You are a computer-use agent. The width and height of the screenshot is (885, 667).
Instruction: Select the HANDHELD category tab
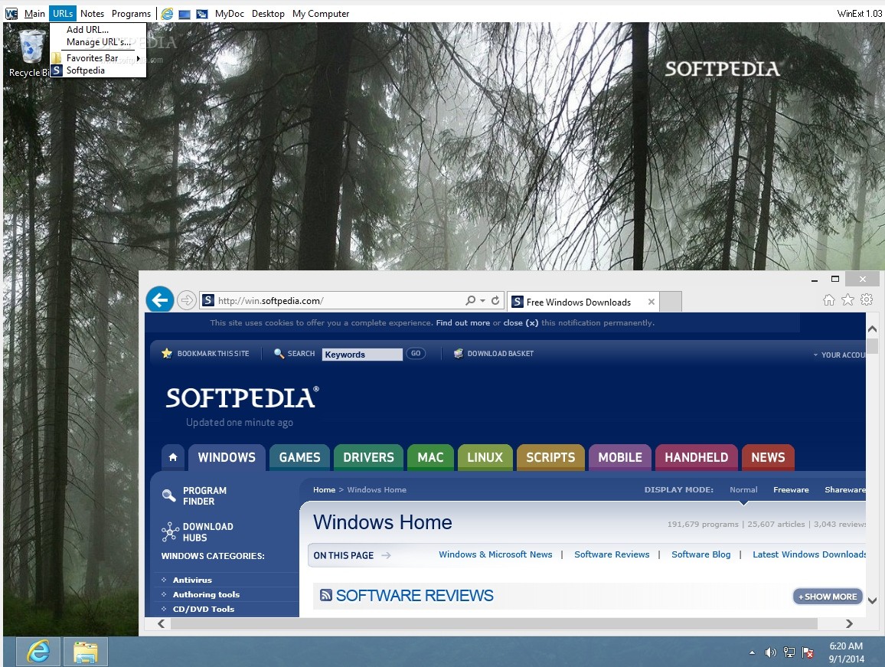(696, 457)
